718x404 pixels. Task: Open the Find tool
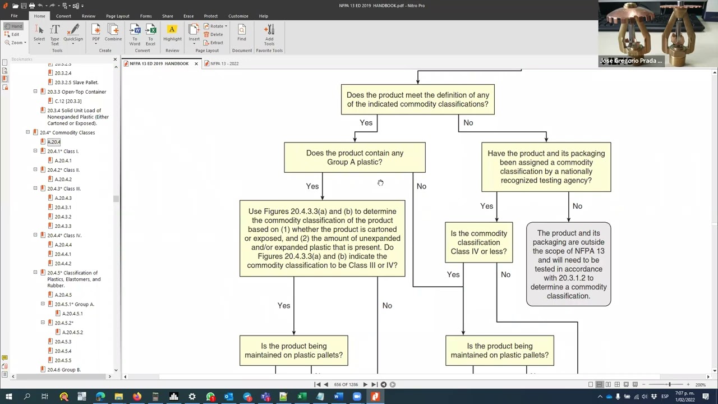242,34
